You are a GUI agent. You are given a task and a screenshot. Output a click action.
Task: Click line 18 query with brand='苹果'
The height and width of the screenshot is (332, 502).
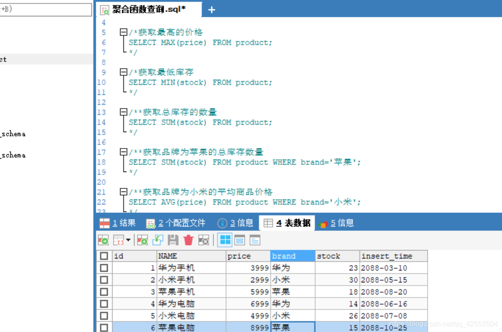(x=245, y=162)
